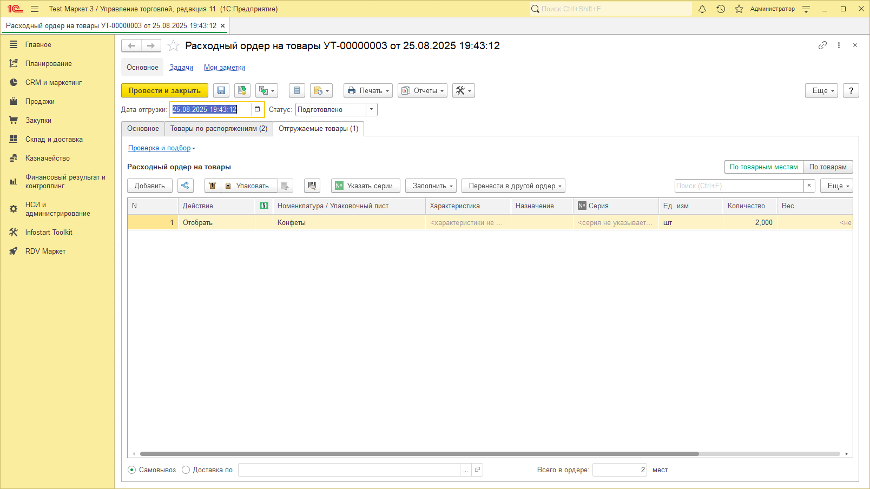Screen dimensions: 870x489
Task: Open the history clock icon
Action: click(721, 9)
